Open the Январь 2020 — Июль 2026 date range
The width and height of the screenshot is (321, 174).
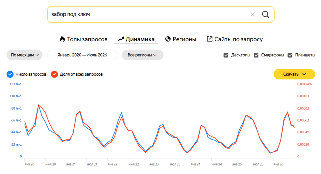82,55
